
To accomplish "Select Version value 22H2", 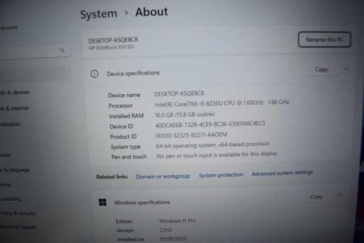I will [x=166, y=230].
